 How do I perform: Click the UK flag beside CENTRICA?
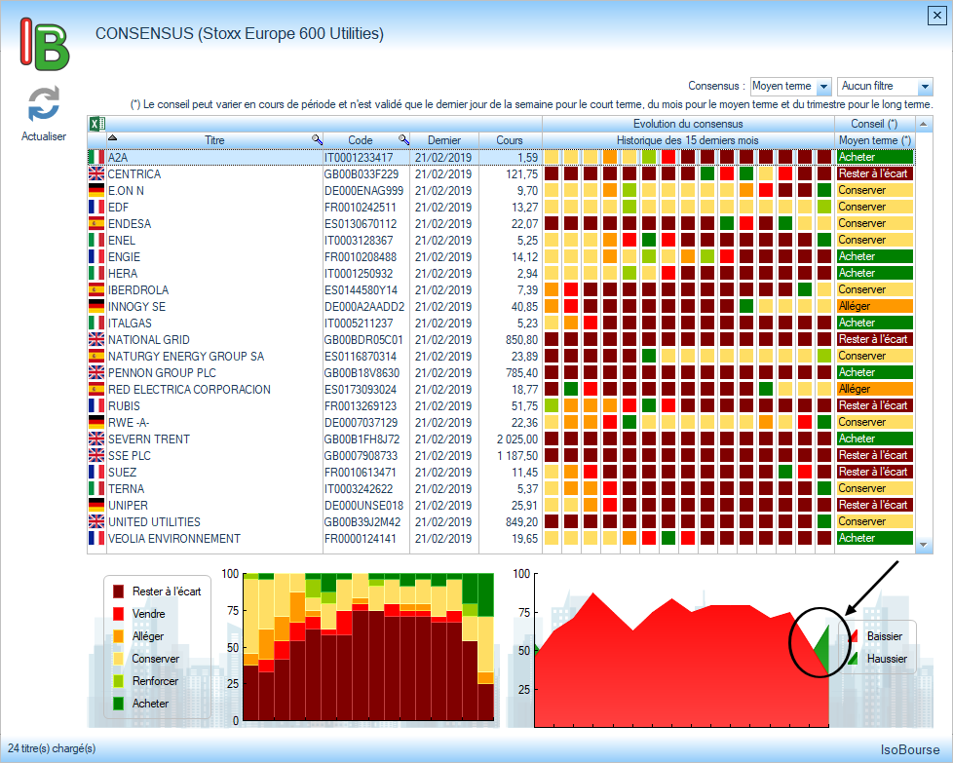[x=96, y=173]
